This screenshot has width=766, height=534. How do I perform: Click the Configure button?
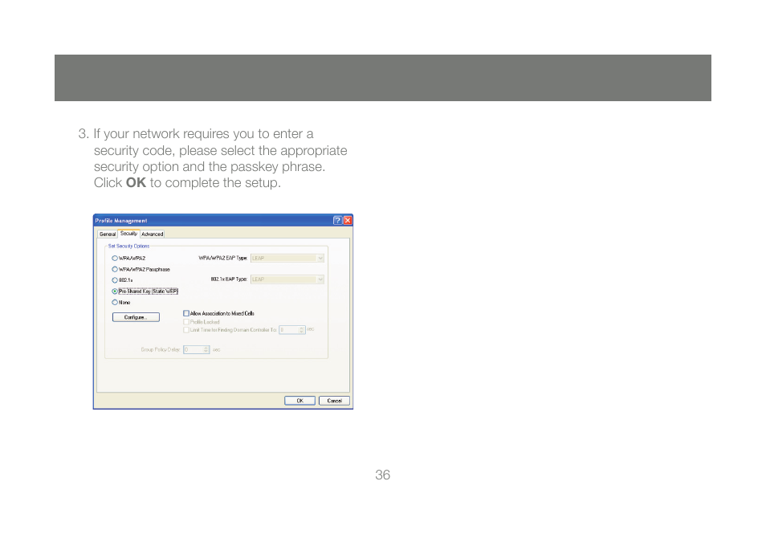136,317
